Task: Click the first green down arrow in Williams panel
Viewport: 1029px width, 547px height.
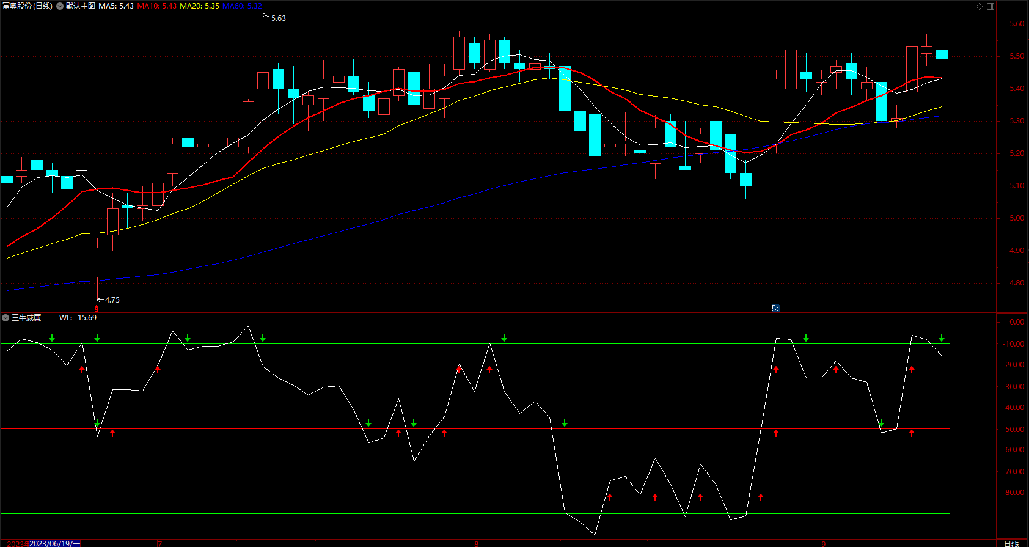Action: (x=52, y=338)
